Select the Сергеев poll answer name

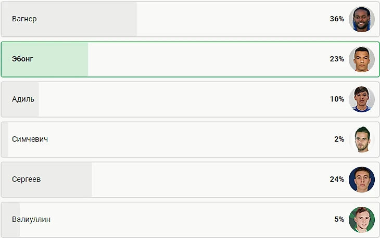(x=26, y=179)
